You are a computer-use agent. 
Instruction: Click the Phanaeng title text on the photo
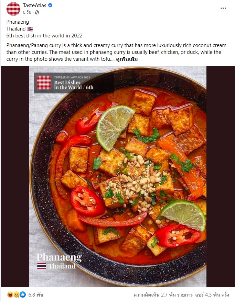coord(59,257)
